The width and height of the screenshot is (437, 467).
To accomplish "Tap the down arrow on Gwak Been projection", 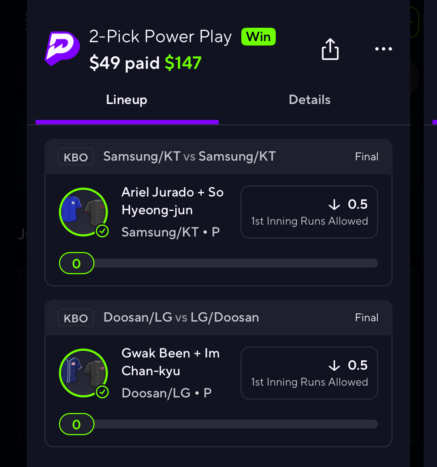I will [x=334, y=366].
